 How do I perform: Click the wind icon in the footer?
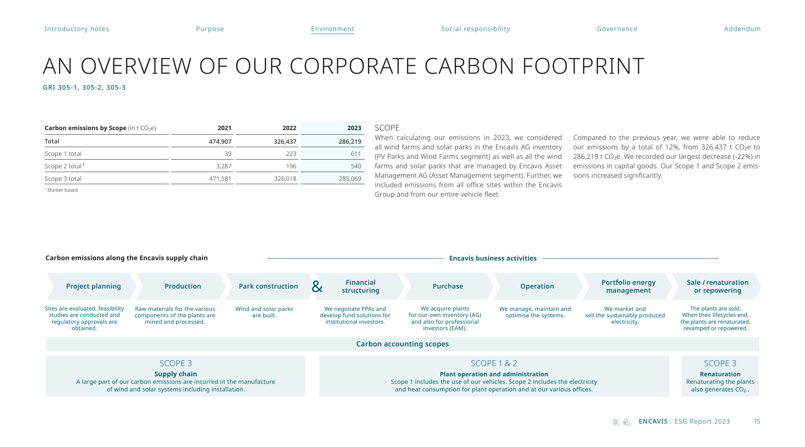pos(627,422)
